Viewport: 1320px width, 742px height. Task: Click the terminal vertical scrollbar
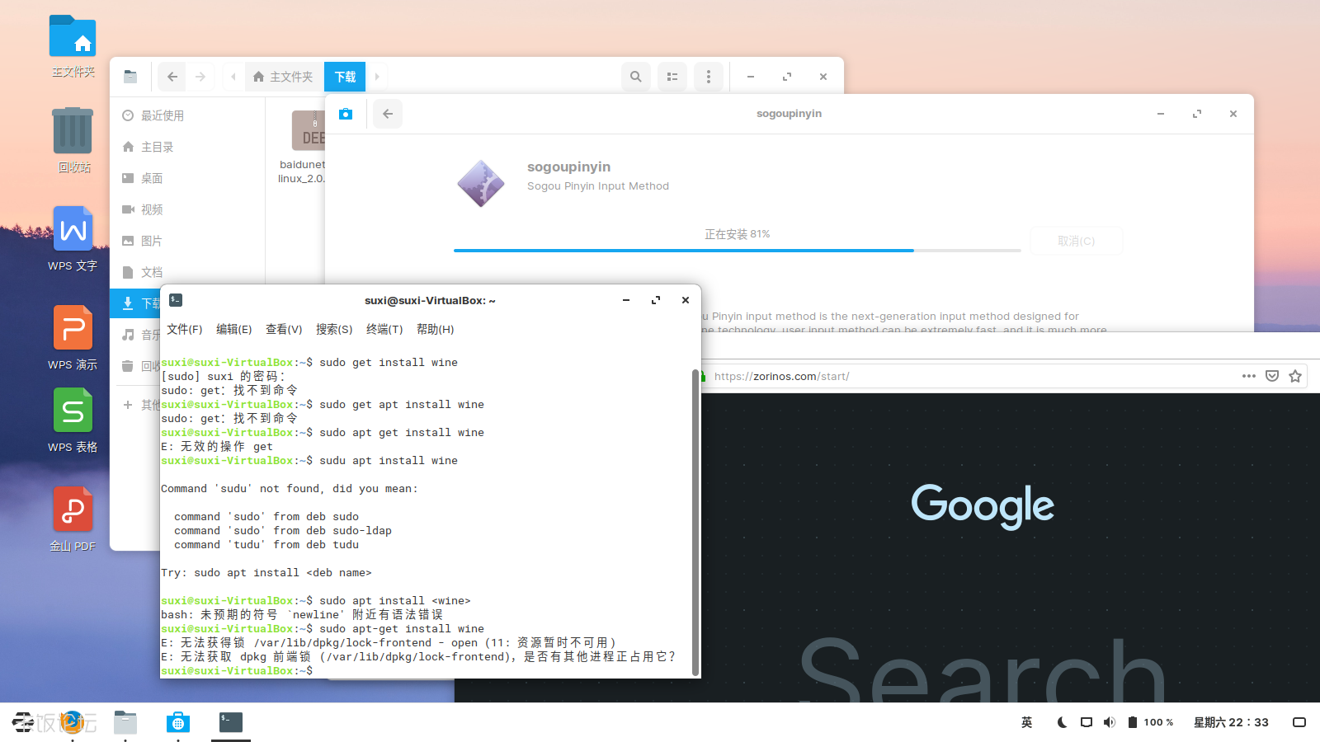tap(695, 523)
